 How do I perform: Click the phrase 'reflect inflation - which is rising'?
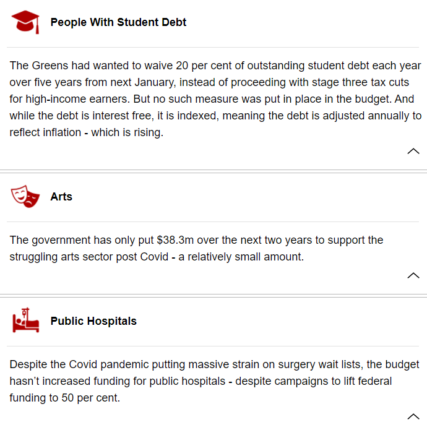[x=85, y=132]
